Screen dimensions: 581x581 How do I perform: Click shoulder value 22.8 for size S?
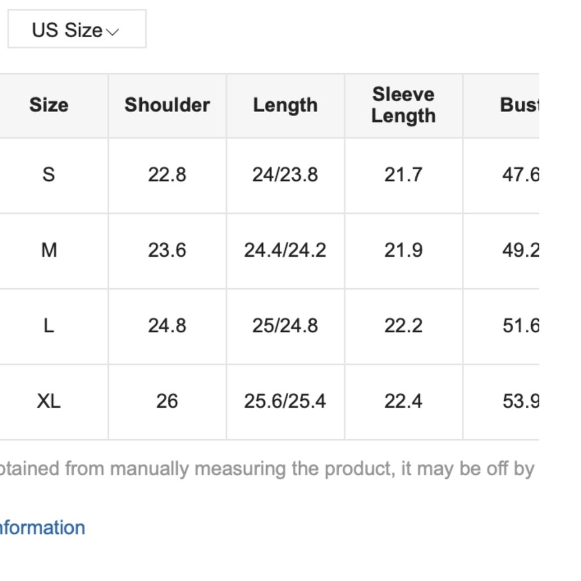[x=167, y=174]
